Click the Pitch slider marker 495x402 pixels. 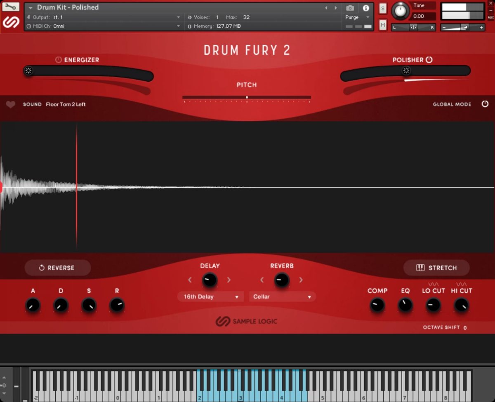point(247,98)
